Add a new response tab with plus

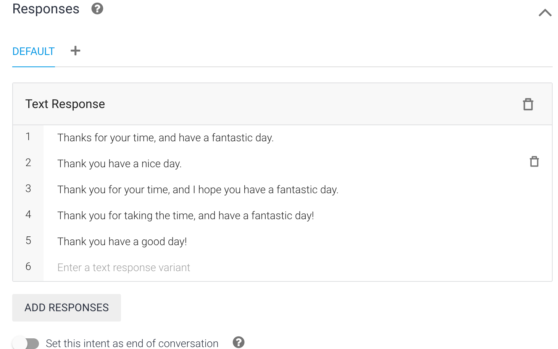coord(76,51)
